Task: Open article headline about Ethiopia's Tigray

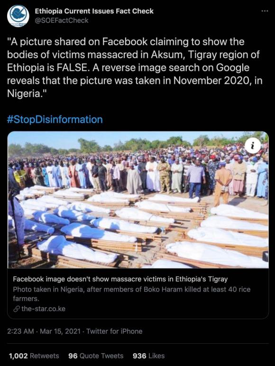Action: pyautogui.click(x=120, y=279)
